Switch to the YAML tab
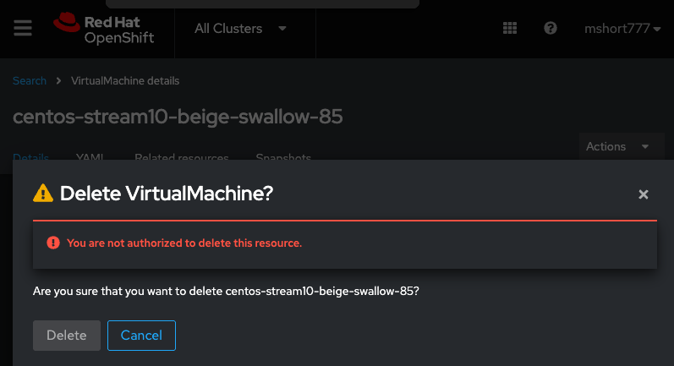The image size is (674, 366). (90, 157)
